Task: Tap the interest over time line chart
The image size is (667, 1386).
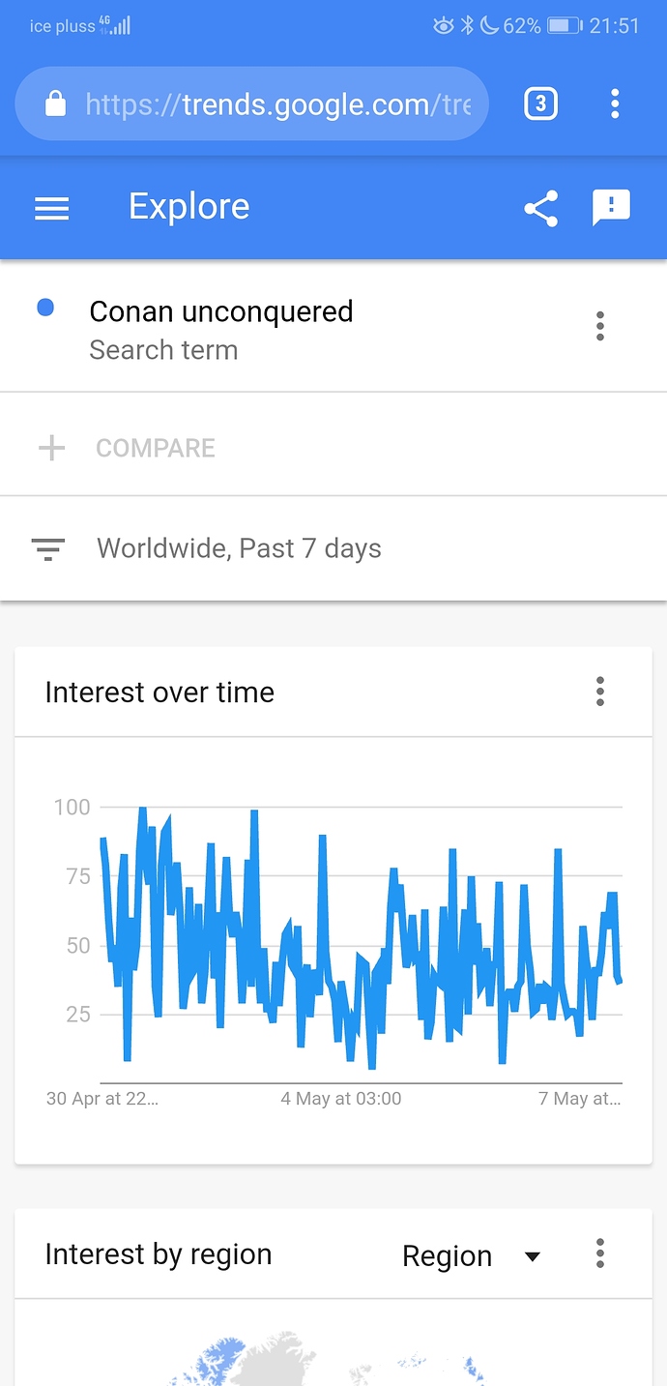Action: 361,938
